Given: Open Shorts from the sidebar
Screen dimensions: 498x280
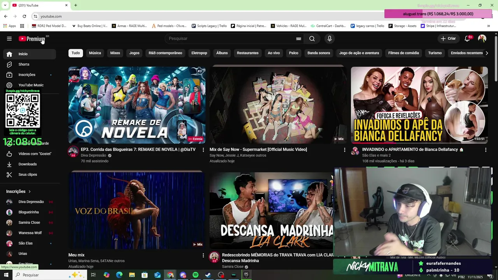Looking at the screenshot, I should 30,64.
